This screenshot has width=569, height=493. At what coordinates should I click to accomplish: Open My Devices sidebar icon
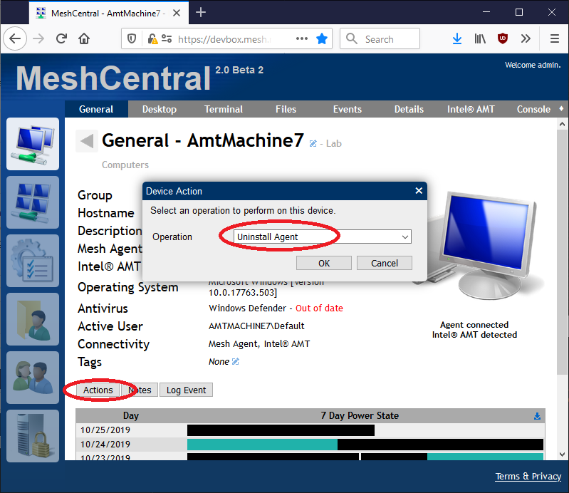[x=33, y=144]
